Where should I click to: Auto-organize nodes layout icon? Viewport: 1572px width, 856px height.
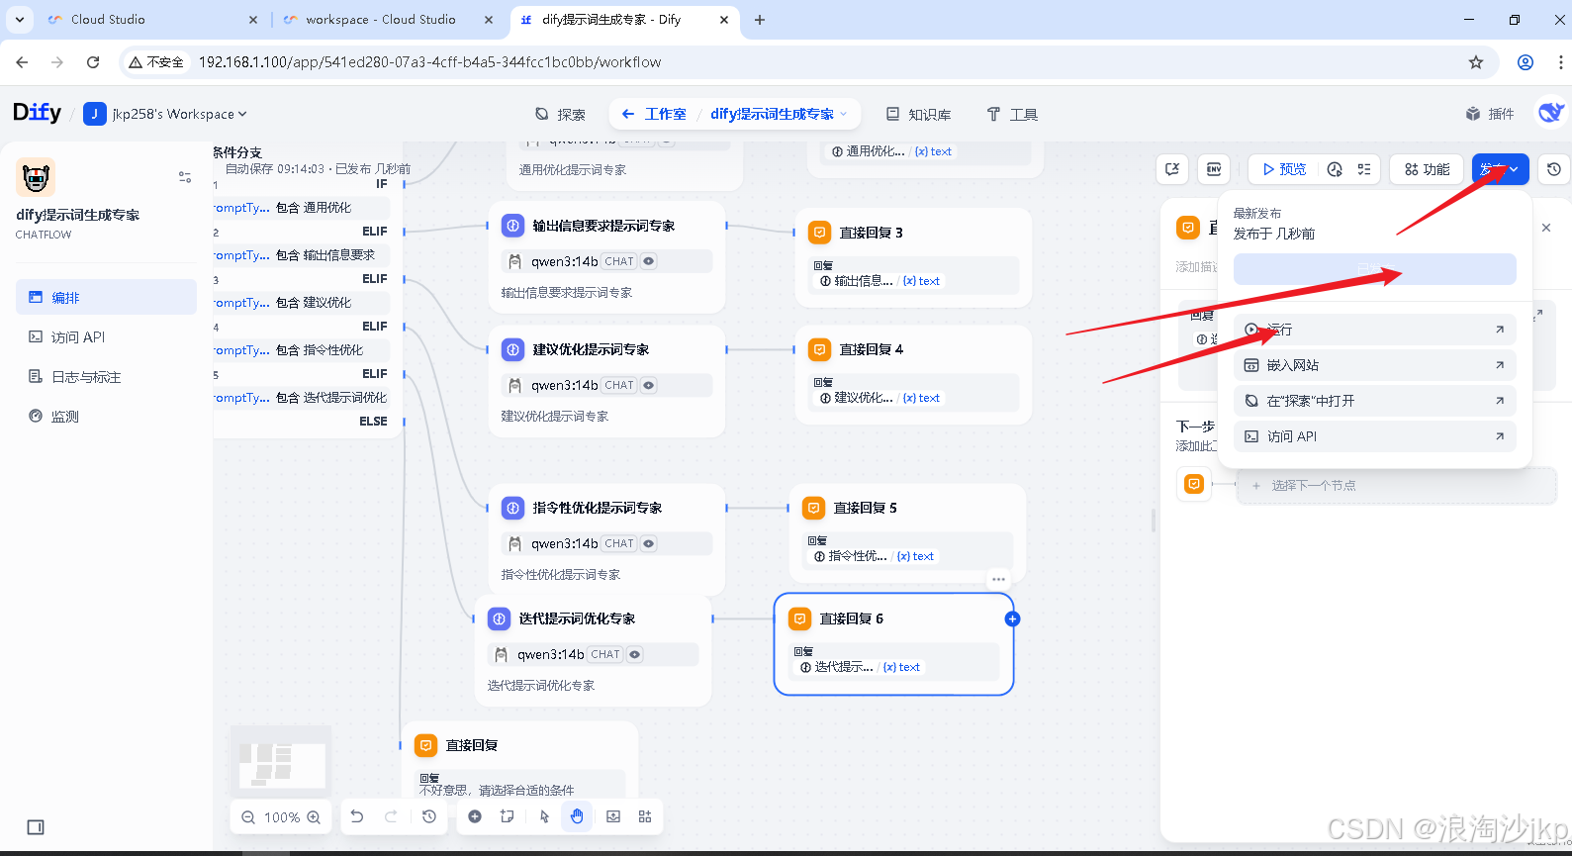[x=645, y=816]
